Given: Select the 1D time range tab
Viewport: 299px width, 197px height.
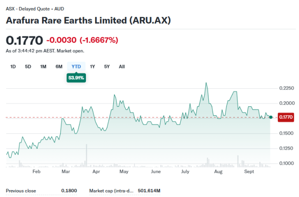Looking at the screenshot, I should pyautogui.click(x=13, y=67).
